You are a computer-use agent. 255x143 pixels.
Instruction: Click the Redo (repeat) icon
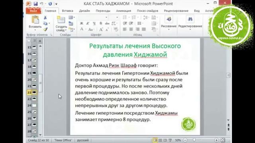(x=50, y=4)
